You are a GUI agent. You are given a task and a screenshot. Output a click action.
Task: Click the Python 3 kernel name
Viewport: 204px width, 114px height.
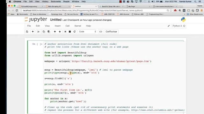click(177, 26)
